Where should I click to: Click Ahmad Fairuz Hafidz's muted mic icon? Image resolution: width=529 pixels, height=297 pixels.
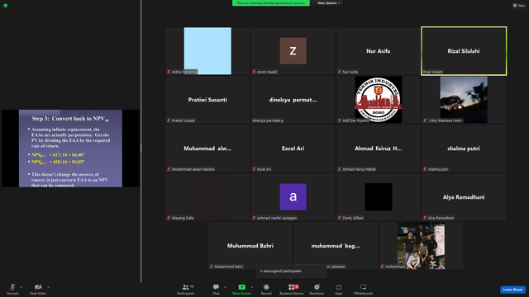coord(340,169)
